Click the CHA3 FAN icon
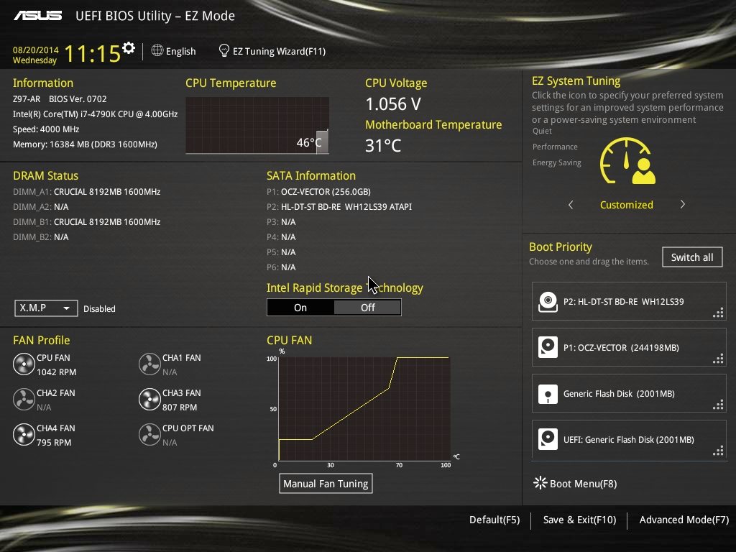This screenshot has width=736, height=552. tap(149, 400)
